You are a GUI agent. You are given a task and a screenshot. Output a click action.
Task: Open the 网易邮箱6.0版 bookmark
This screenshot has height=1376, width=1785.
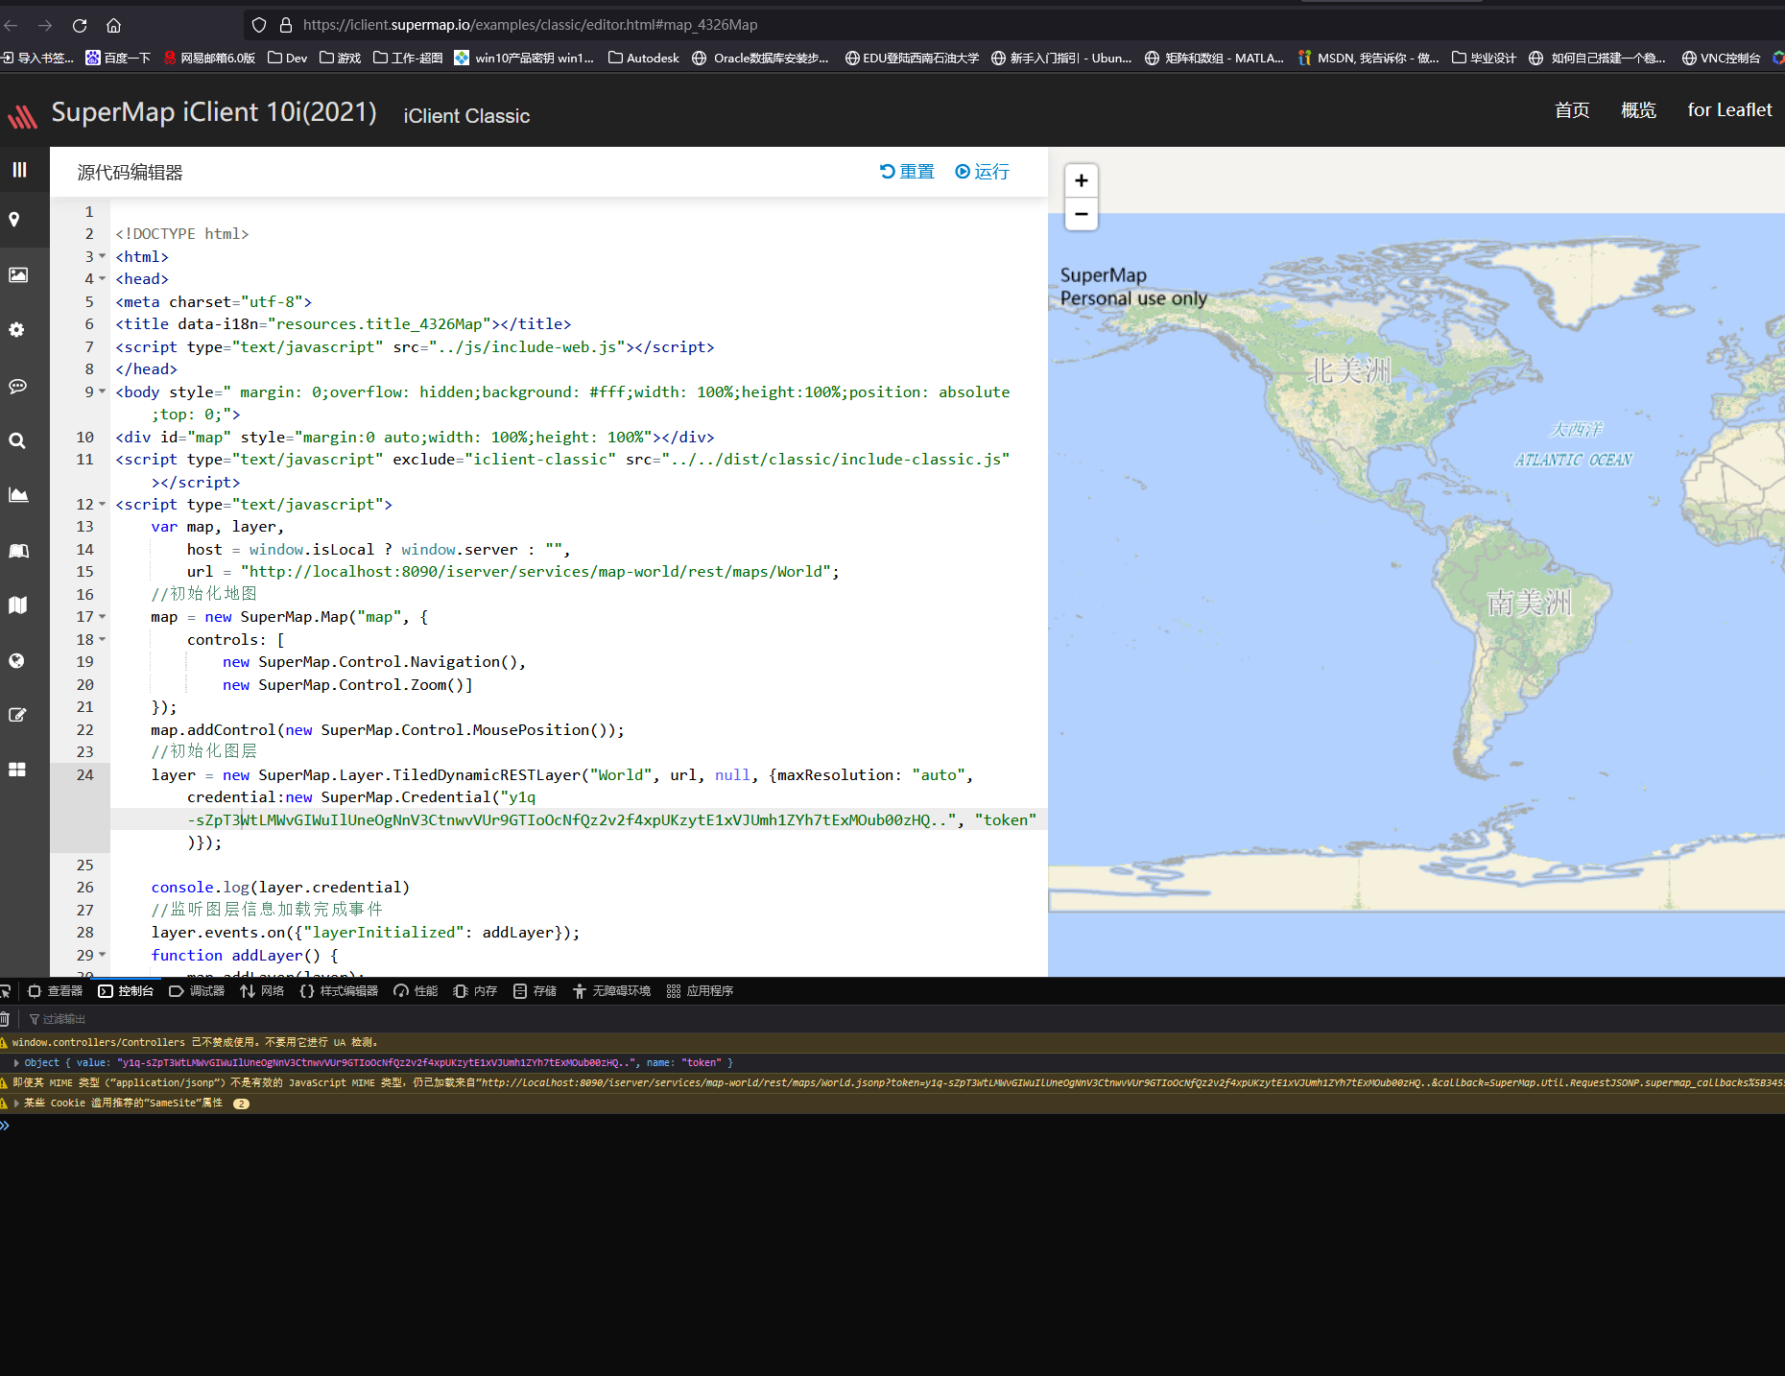point(209,58)
